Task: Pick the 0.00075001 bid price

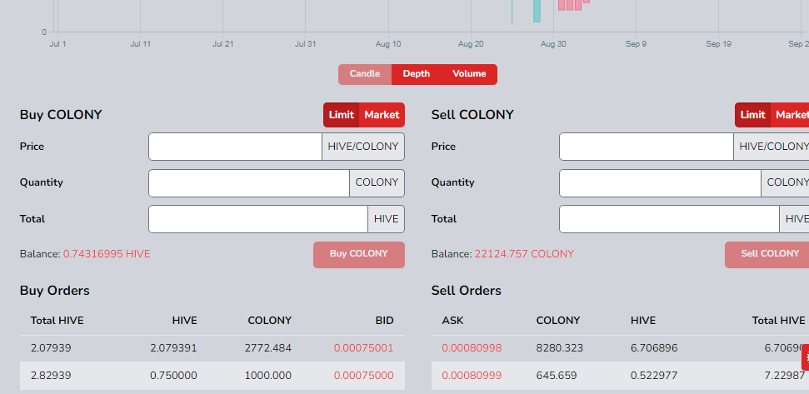Action: tap(363, 348)
